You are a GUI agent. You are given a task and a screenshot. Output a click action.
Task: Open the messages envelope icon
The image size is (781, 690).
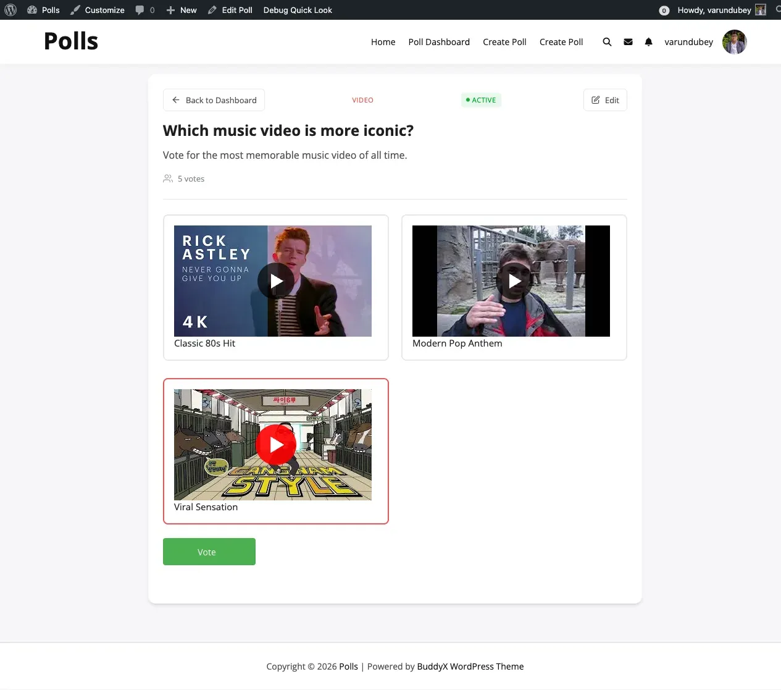tap(628, 42)
